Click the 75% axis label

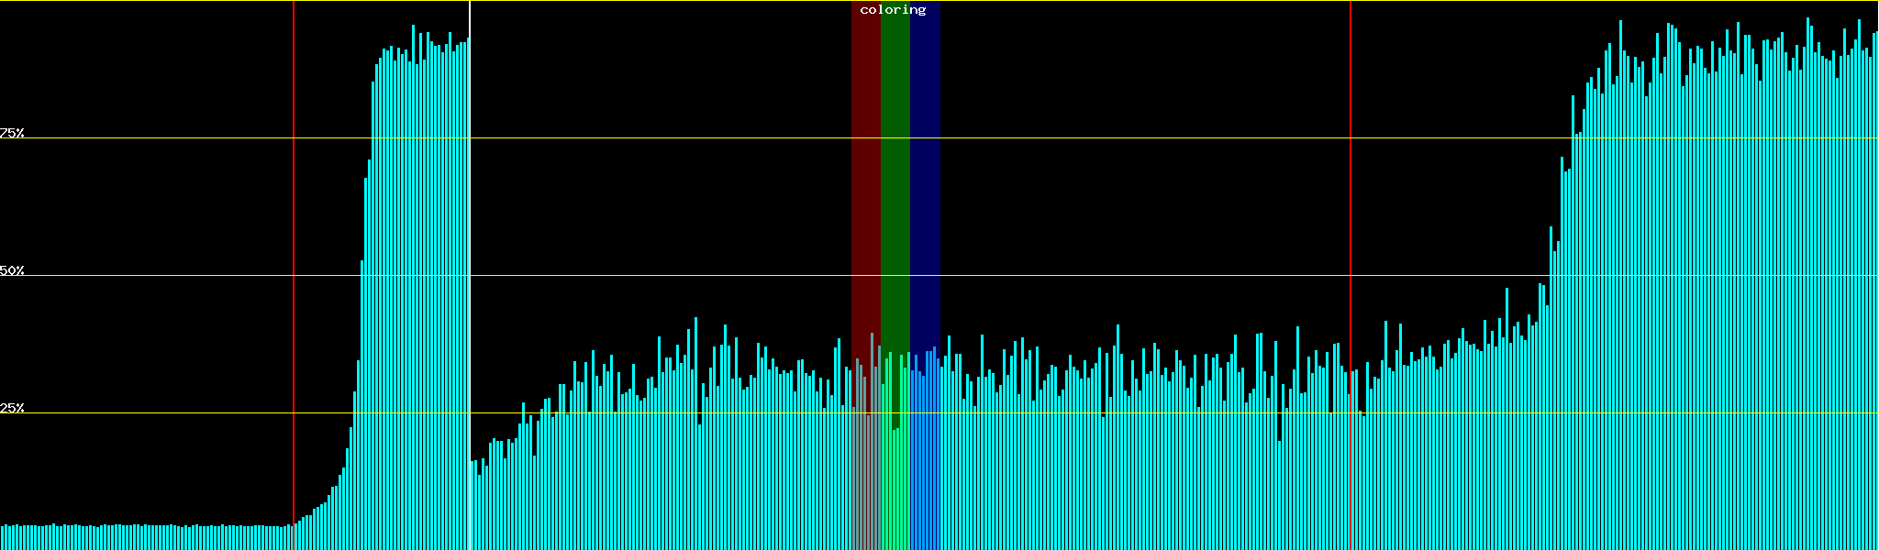pyautogui.click(x=12, y=133)
